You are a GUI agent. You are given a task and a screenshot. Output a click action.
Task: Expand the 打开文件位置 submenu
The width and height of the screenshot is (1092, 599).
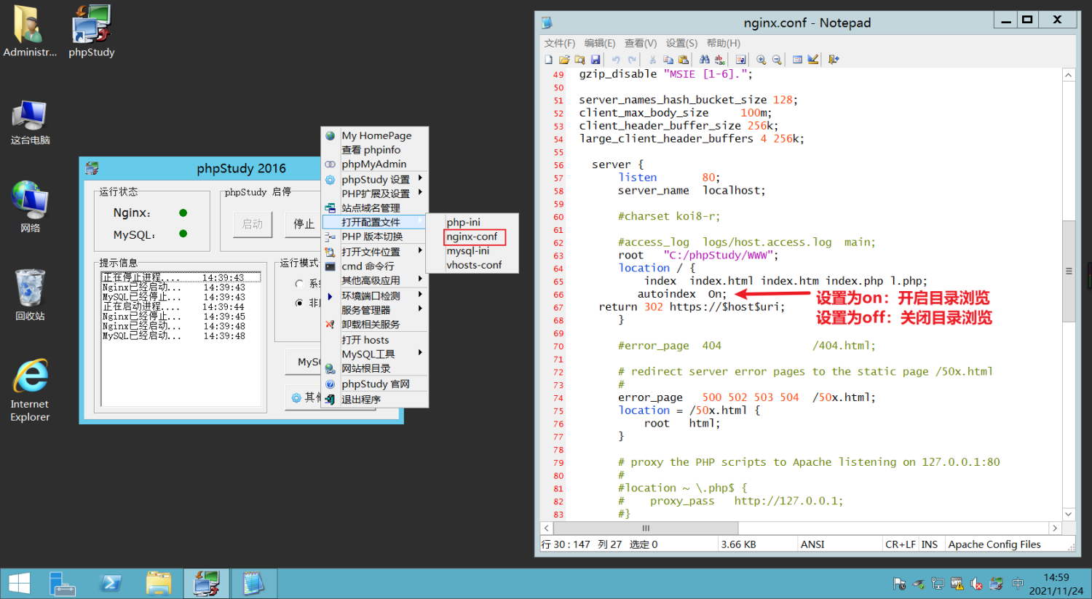tap(375, 252)
